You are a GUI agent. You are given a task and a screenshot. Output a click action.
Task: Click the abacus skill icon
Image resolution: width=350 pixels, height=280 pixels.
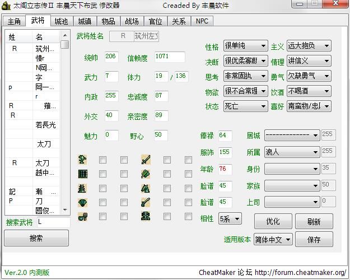(x=83, y=174)
